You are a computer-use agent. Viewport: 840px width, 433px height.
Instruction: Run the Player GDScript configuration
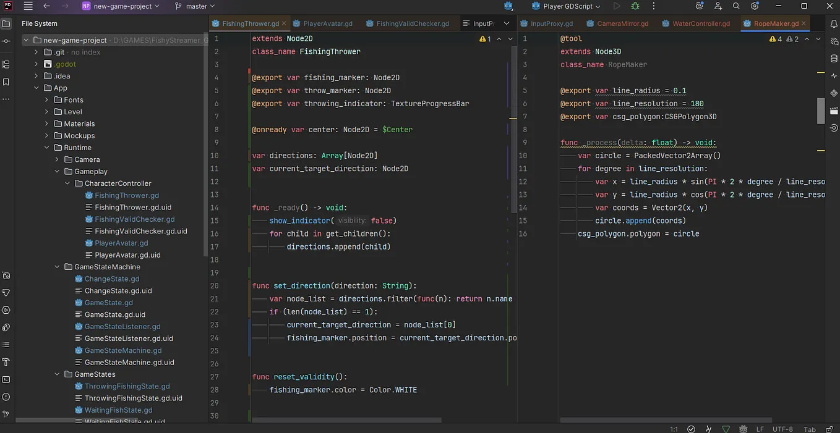coord(617,6)
